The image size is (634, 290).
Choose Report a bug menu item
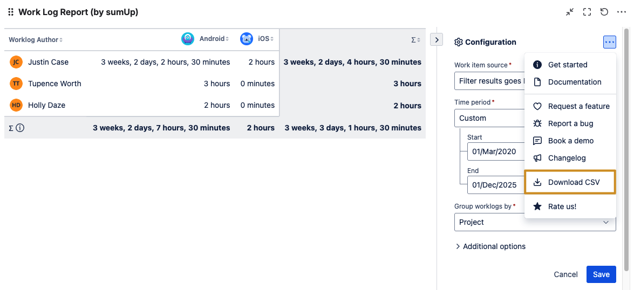click(x=570, y=123)
